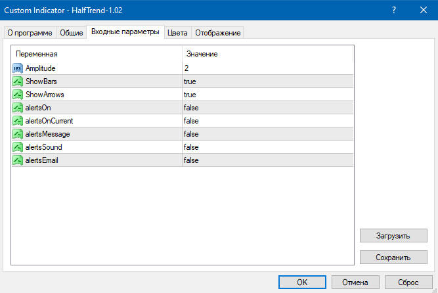Click the false value of alertsOnCurrent
Image resolution: width=438 pixels, height=293 pixels.
pyautogui.click(x=191, y=121)
